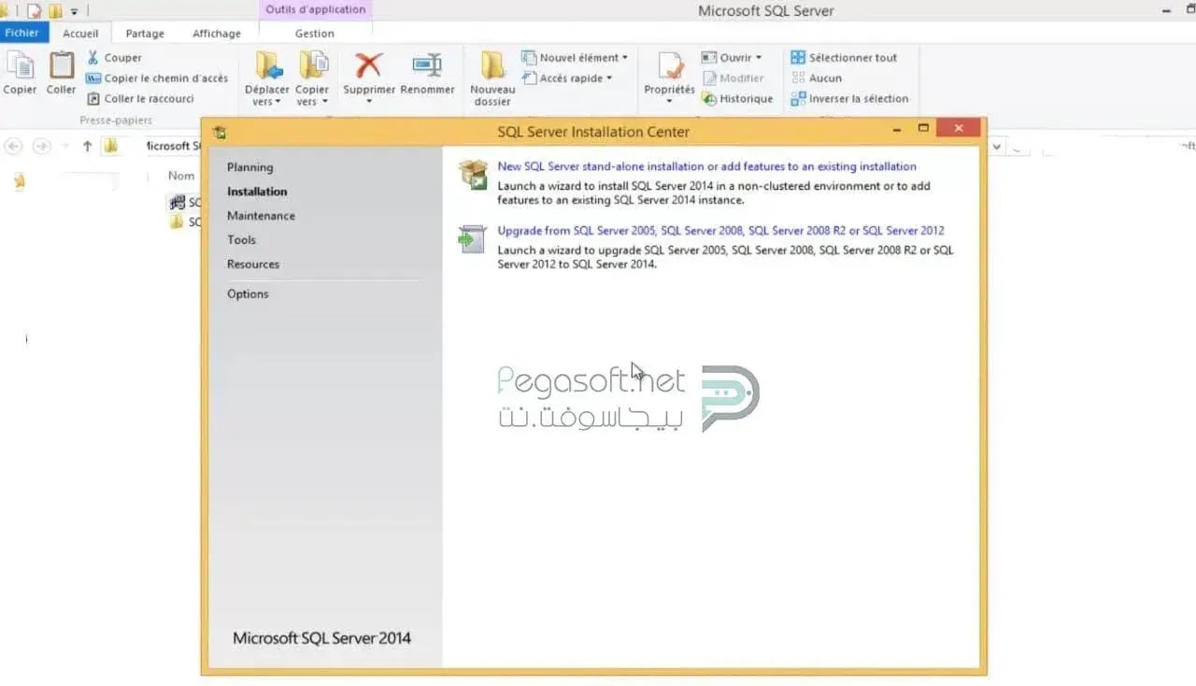Click Sélectionner tout

[x=844, y=58]
